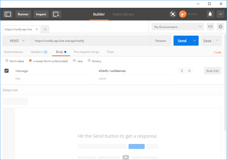Image resolution: width=227 pixels, height=160 pixels.
Task: Open Send options dropdown arrow
Action: point(195,41)
